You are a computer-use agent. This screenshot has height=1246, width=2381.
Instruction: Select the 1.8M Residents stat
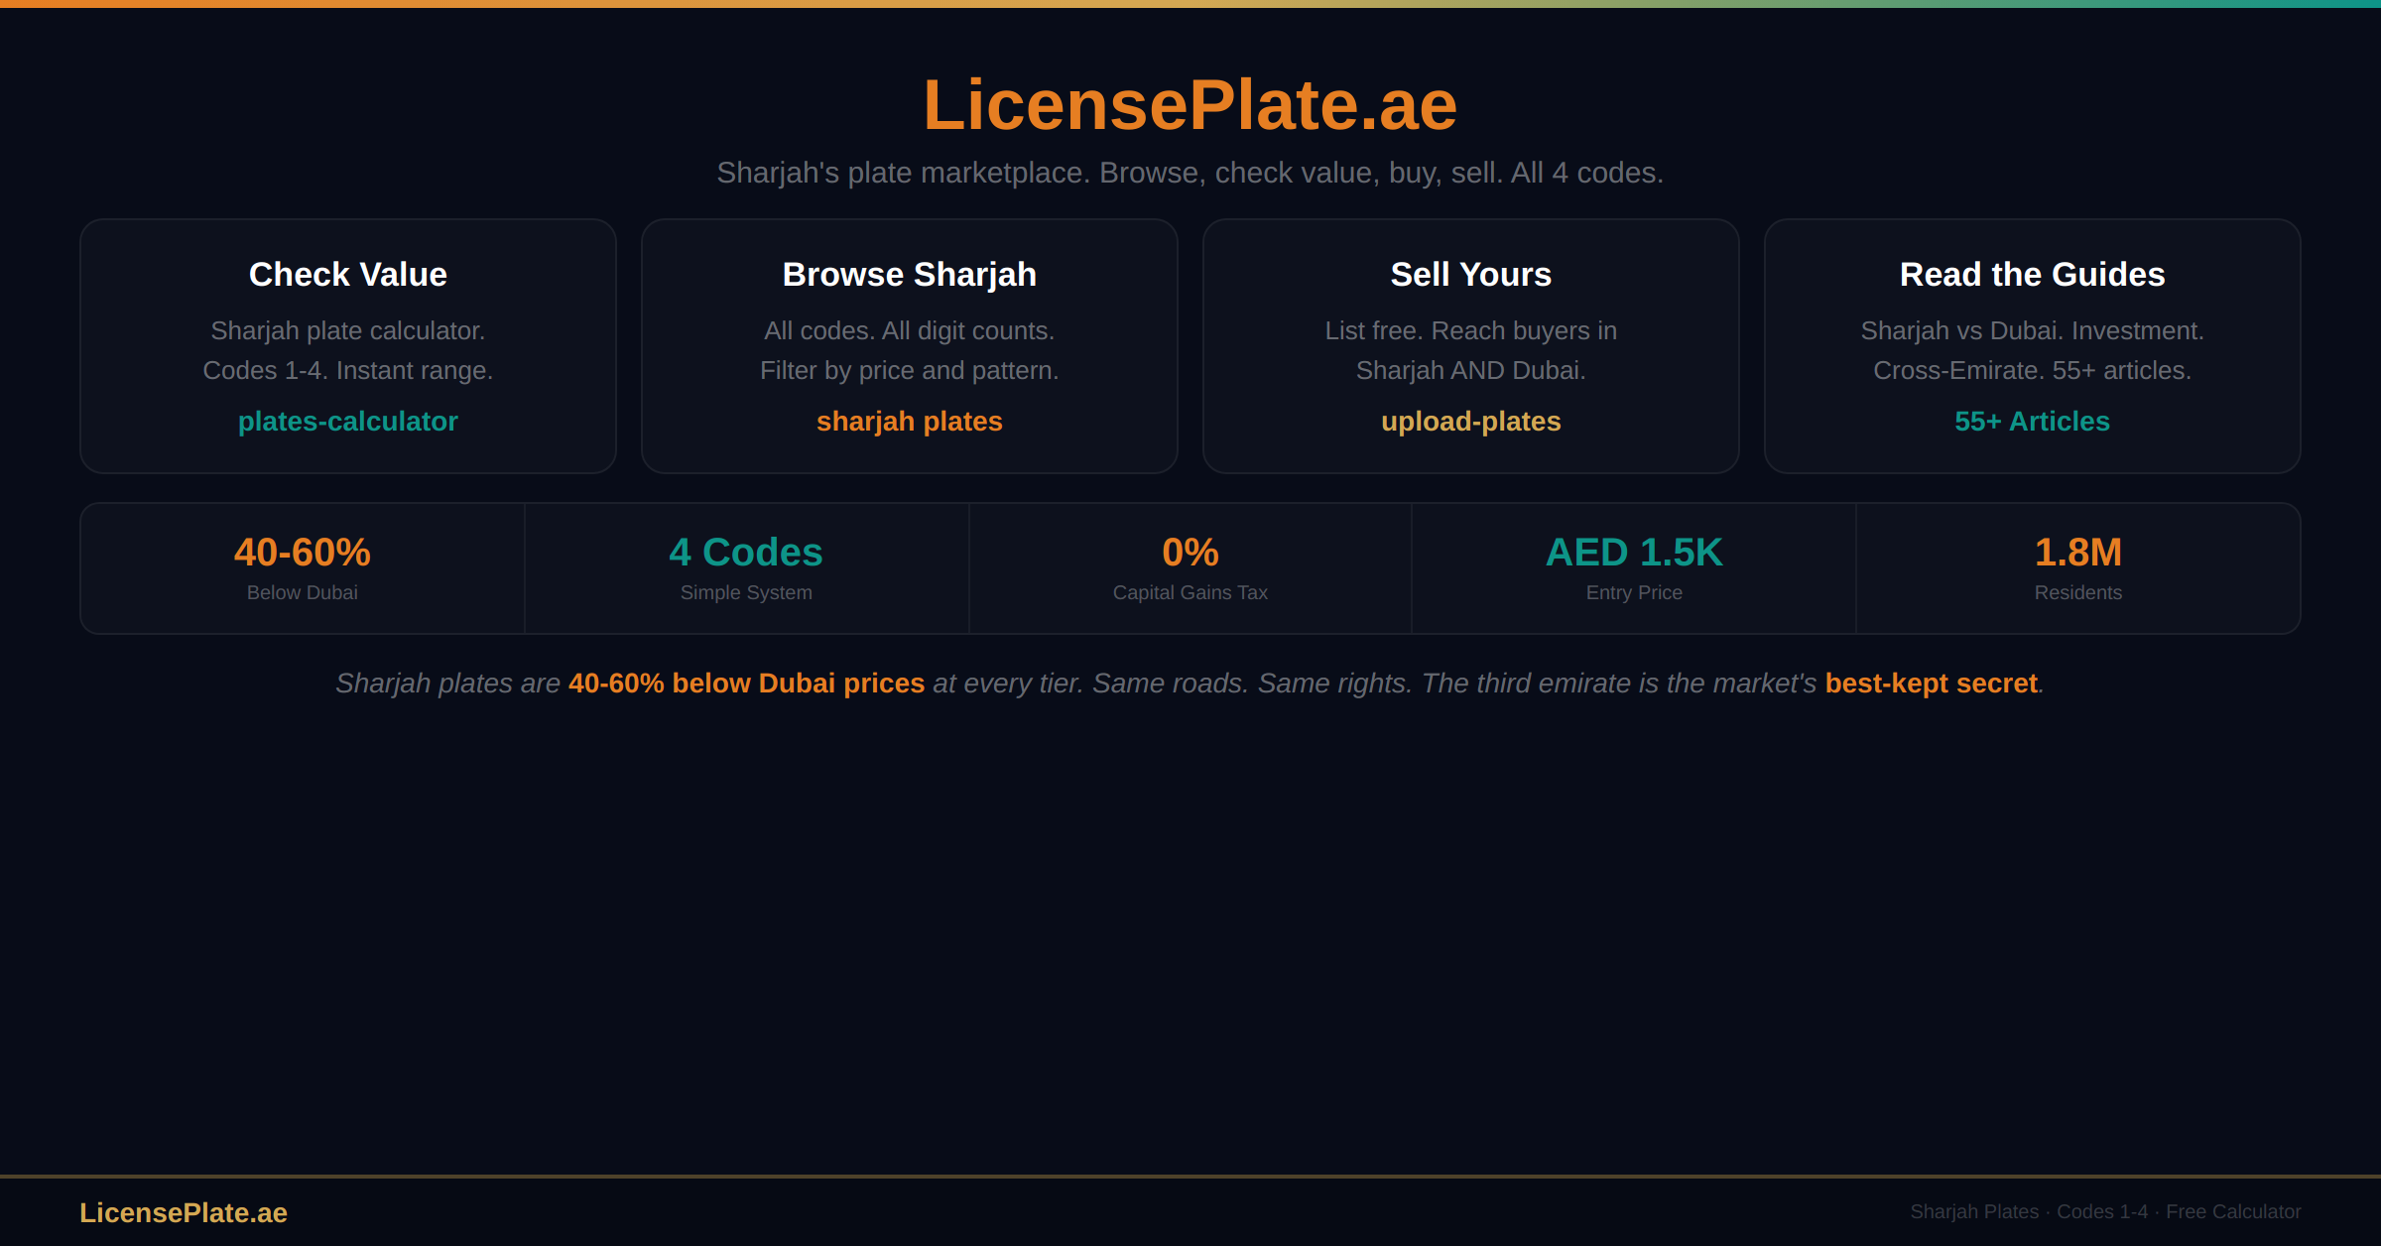coord(2077,567)
